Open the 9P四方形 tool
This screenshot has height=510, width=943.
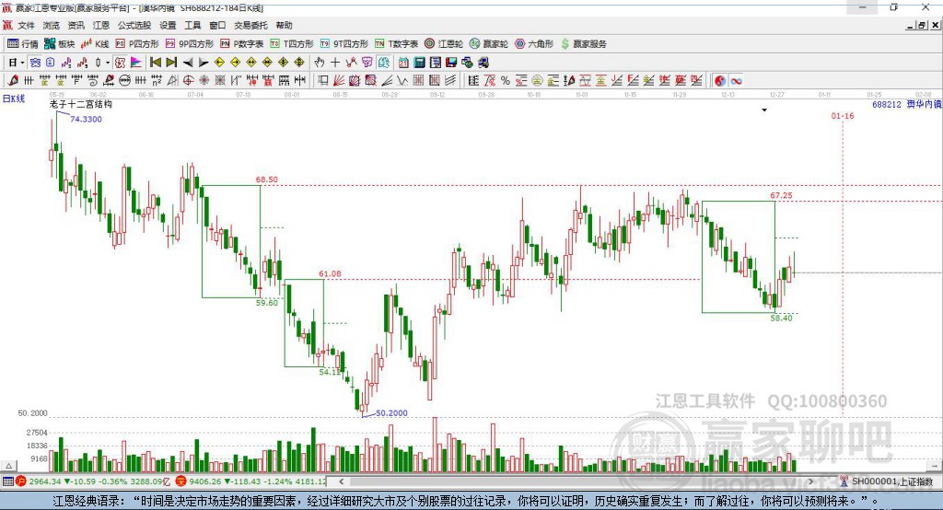[x=190, y=44]
